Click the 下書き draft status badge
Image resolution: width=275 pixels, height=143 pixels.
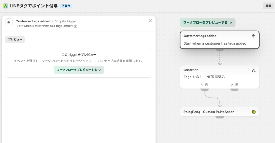pyautogui.click(x=66, y=6)
